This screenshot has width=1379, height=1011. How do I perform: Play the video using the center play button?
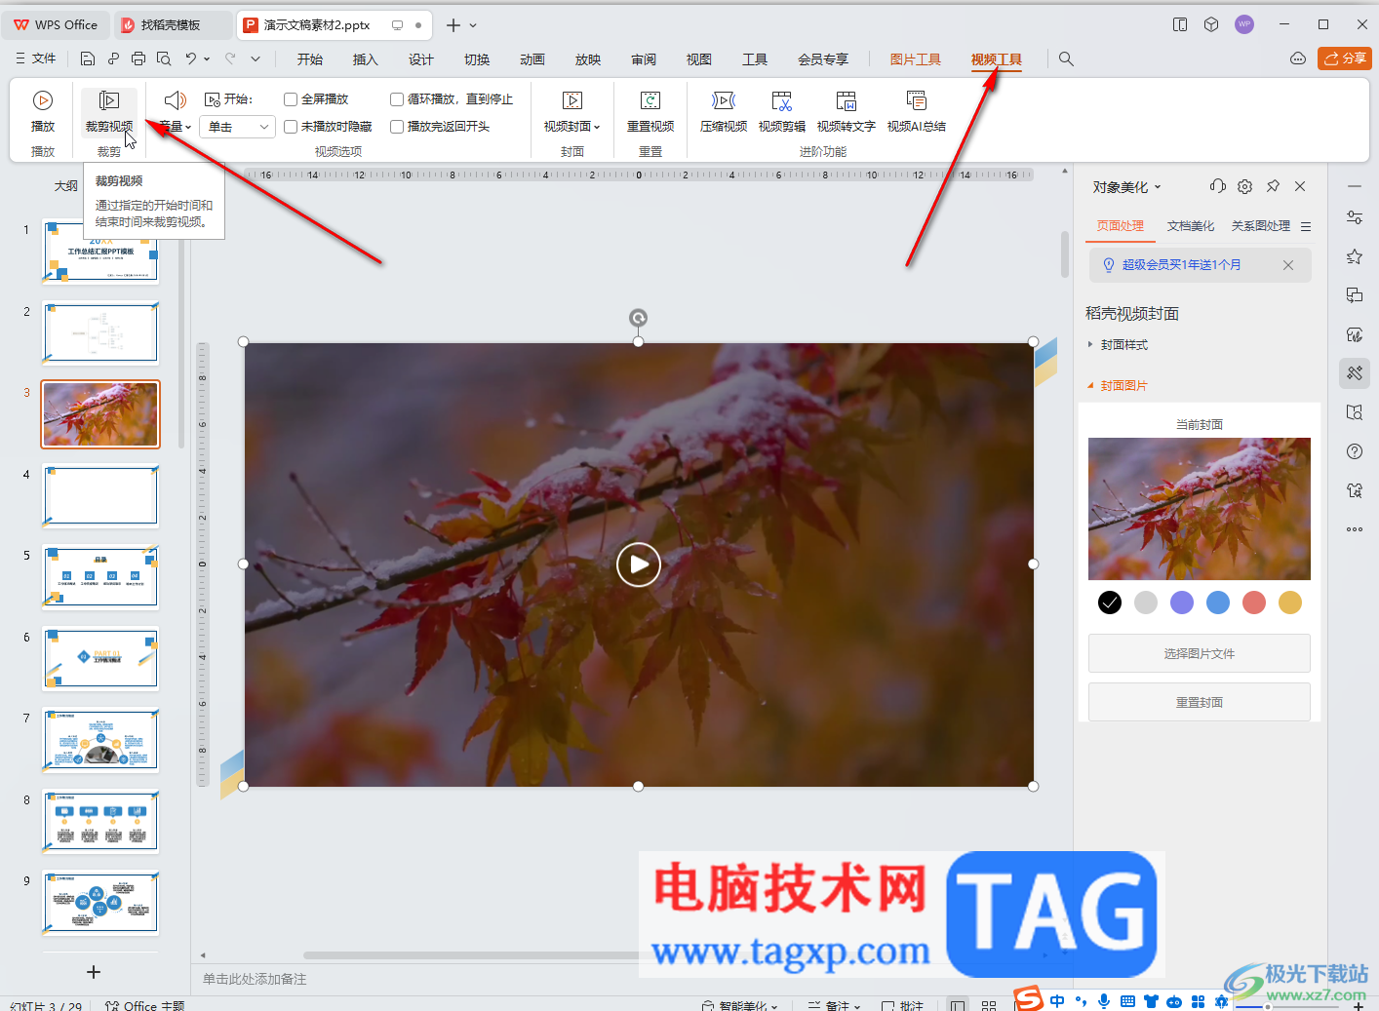(x=639, y=564)
